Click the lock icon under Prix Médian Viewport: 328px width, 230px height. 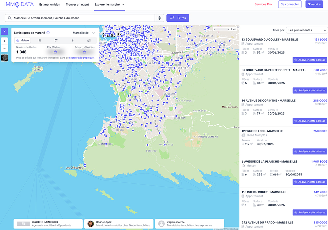pyautogui.click(x=55, y=52)
